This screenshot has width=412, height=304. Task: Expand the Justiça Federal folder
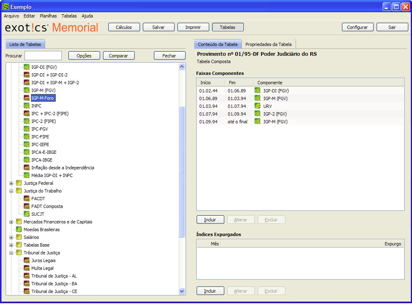tap(11, 183)
